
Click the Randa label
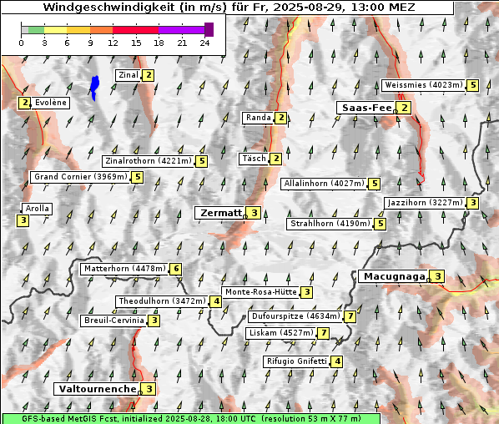point(258,118)
